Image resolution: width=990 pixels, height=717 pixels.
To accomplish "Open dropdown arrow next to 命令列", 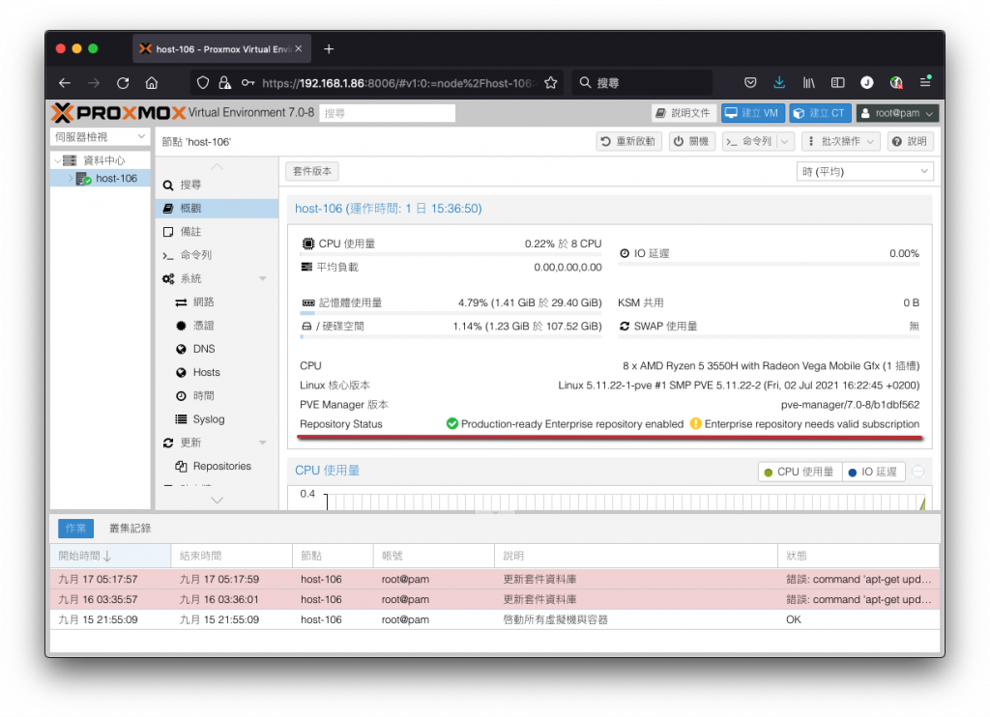I will pyautogui.click(x=785, y=141).
